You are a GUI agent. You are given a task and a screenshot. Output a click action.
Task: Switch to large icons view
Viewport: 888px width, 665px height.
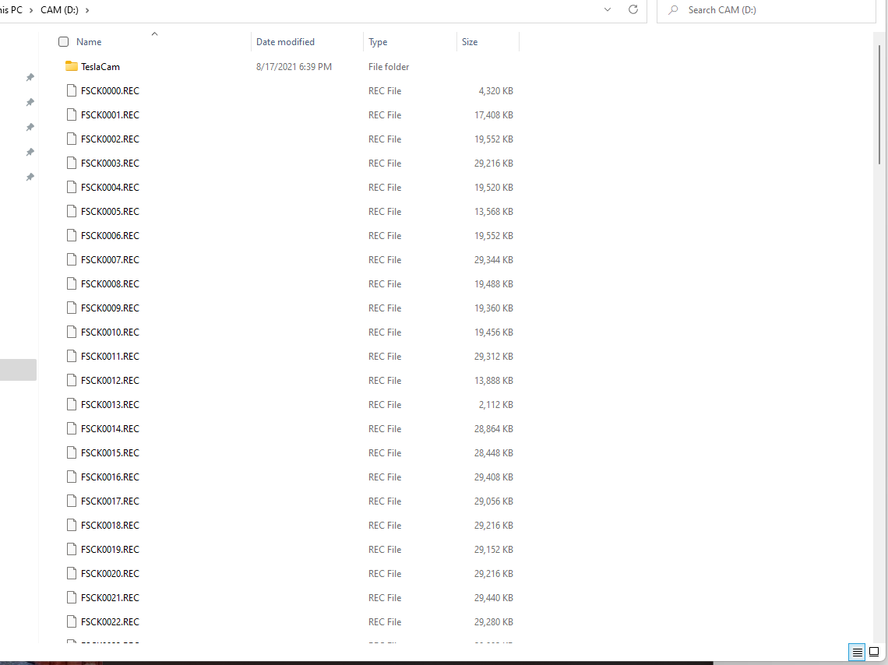point(874,652)
